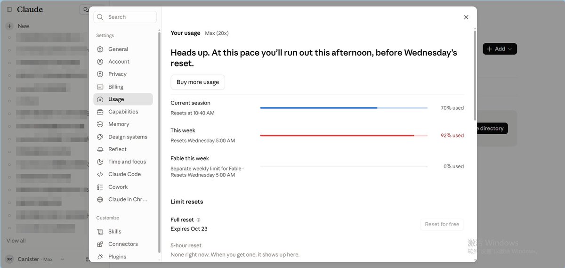Switch to Privacy settings

[x=123, y=74]
